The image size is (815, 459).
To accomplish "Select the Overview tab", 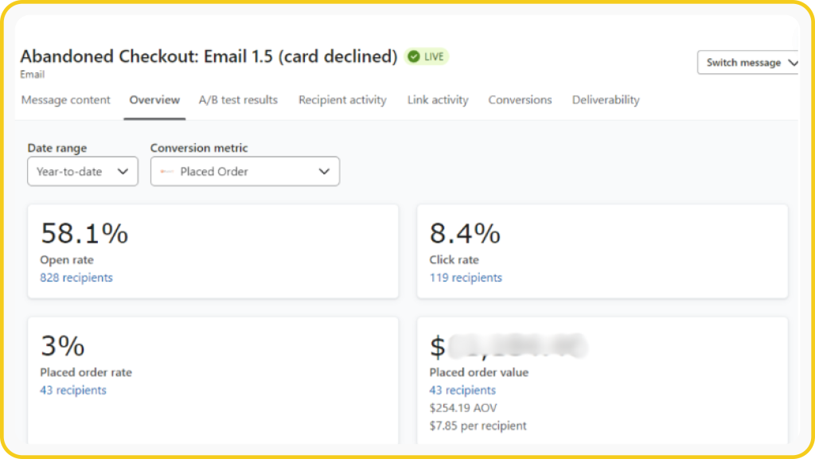I will [154, 100].
